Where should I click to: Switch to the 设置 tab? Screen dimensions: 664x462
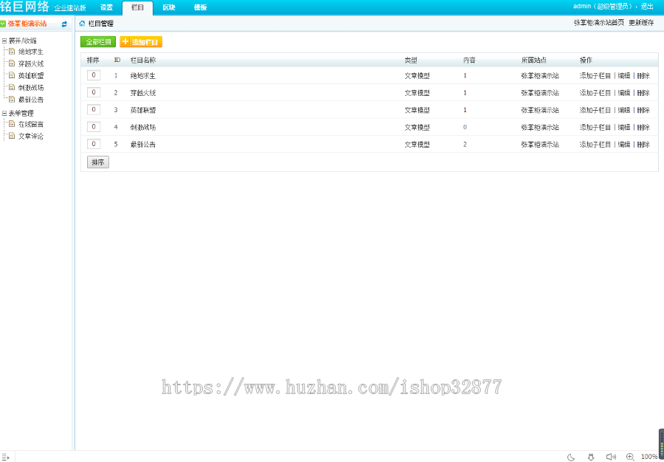coord(106,7)
